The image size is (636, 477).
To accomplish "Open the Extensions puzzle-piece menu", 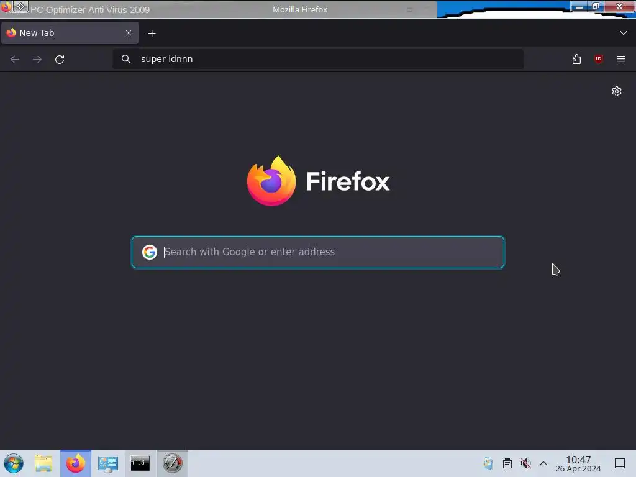I will point(576,59).
